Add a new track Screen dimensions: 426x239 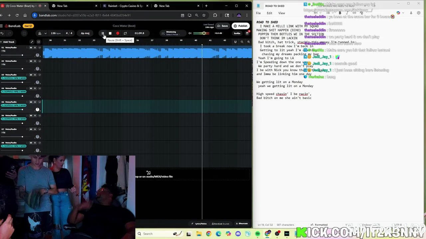[7, 42]
